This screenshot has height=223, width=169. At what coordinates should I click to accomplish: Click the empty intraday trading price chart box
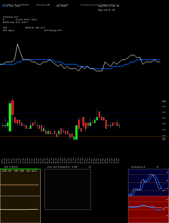point(68,189)
